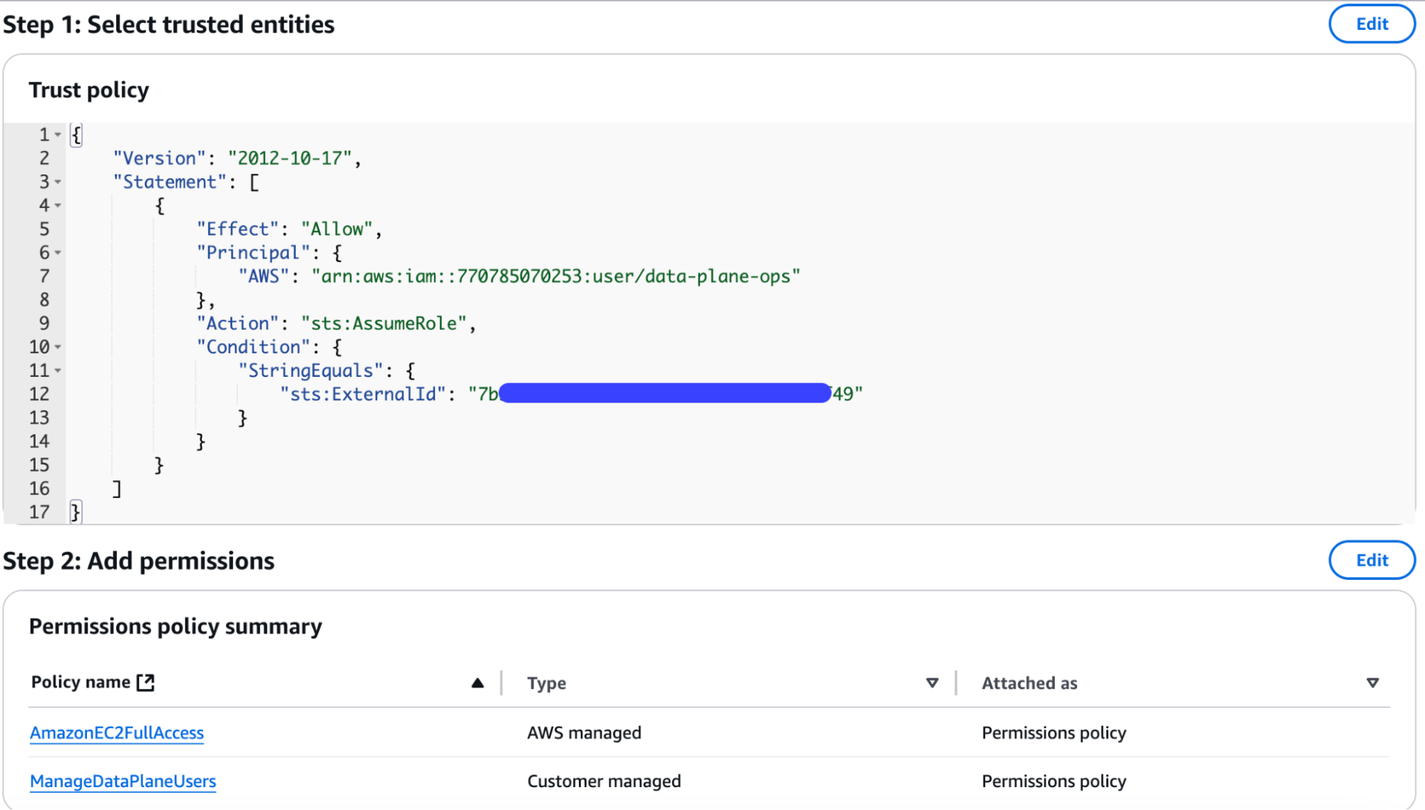
Task: Edit the Step 2 permissions
Action: coord(1371,560)
